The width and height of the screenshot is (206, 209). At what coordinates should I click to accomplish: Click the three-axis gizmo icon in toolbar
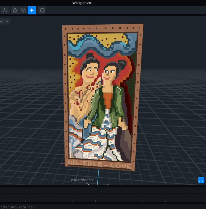click(x=5, y=10)
